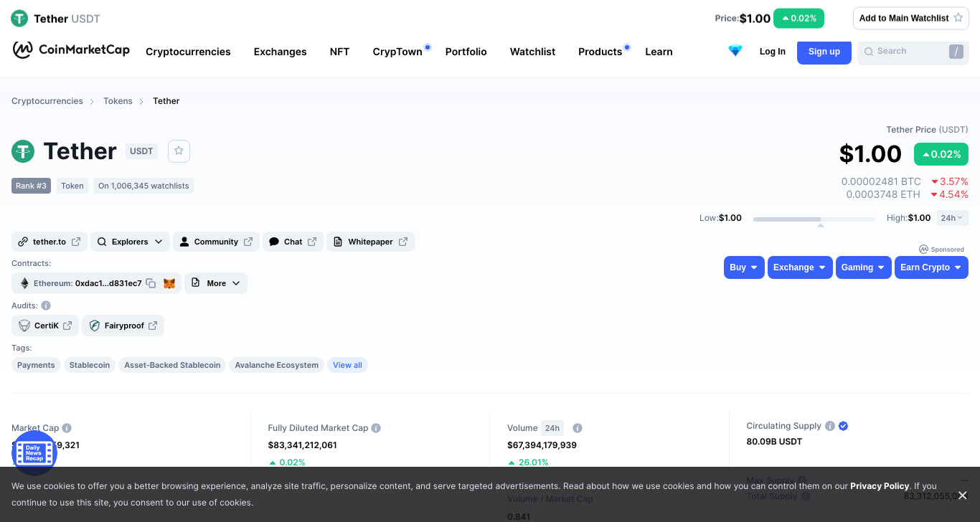Click Cryptocurrencies breadcrumb
The image size is (980, 522).
tap(47, 101)
